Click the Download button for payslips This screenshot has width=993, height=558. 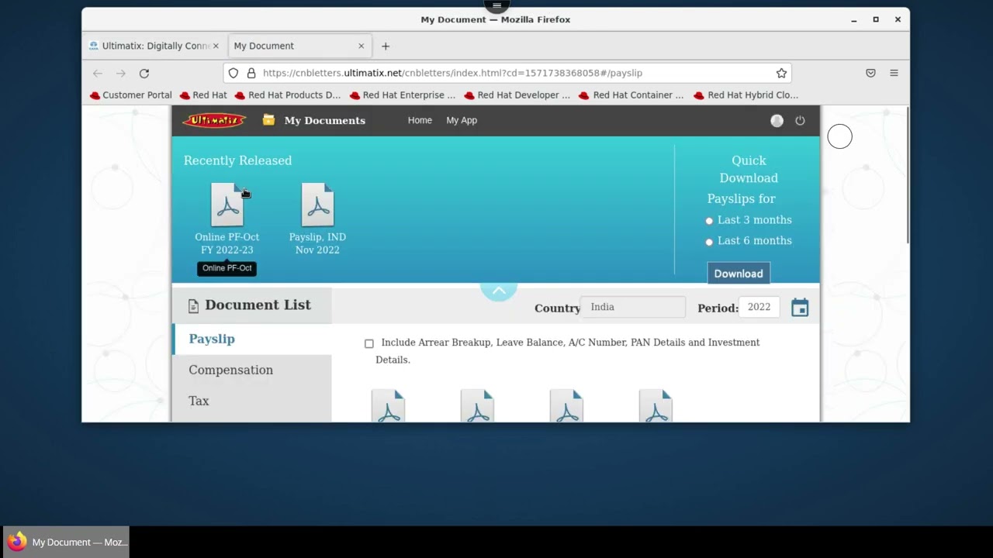[739, 274]
